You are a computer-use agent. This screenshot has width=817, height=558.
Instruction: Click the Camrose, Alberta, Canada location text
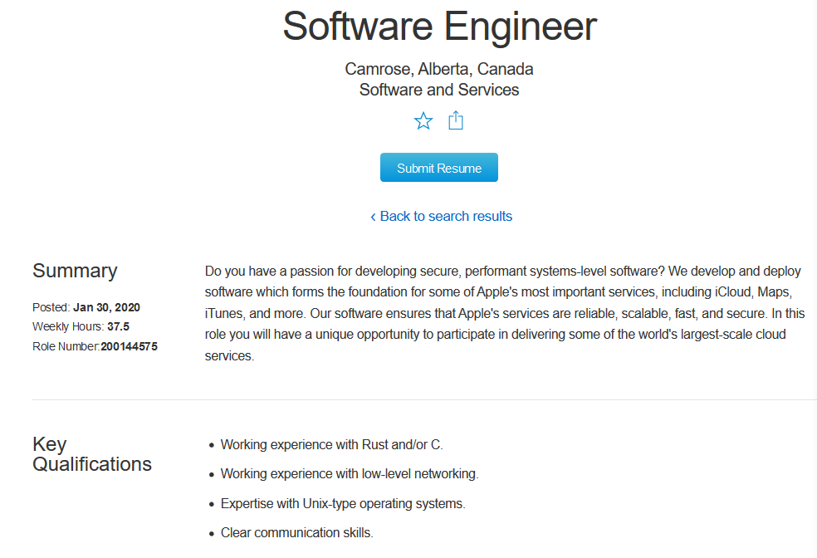click(439, 69)
